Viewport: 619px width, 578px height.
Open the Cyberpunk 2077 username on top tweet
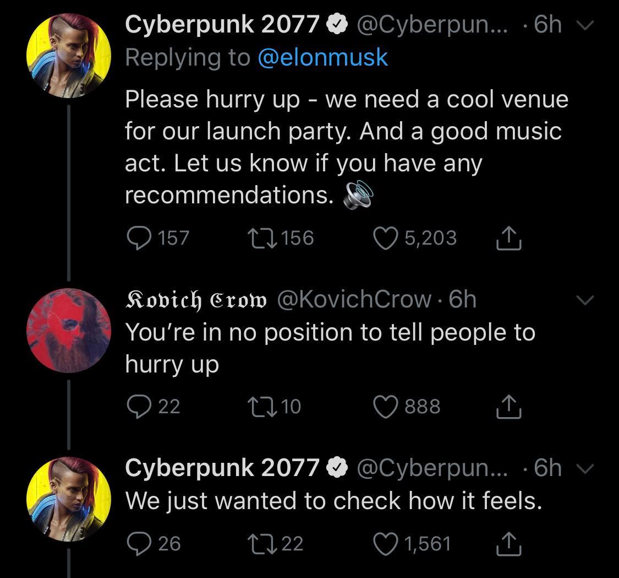click(220, 24)
